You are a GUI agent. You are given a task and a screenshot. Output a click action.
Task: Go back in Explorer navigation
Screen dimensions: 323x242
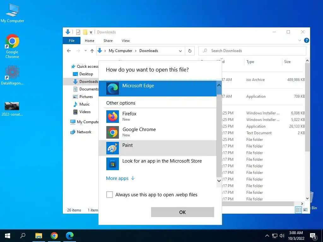click(69, 51)
